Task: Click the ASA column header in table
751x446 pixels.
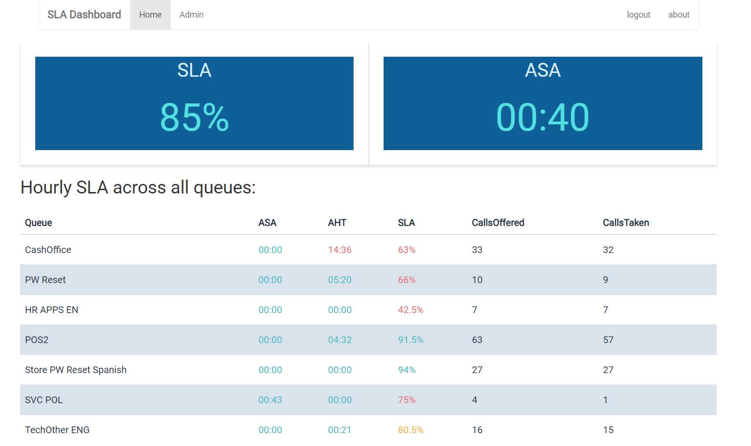Action: point(267,223)
